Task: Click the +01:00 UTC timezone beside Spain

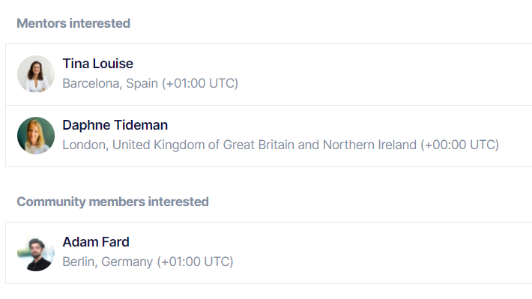Action: 200,83
